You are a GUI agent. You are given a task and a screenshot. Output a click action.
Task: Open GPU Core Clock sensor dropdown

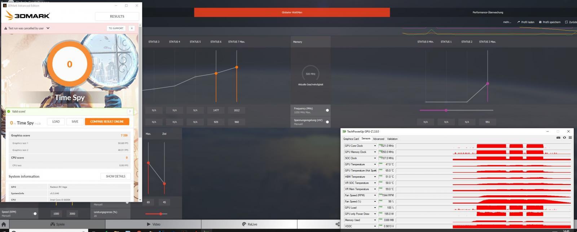tap(375, 146)
